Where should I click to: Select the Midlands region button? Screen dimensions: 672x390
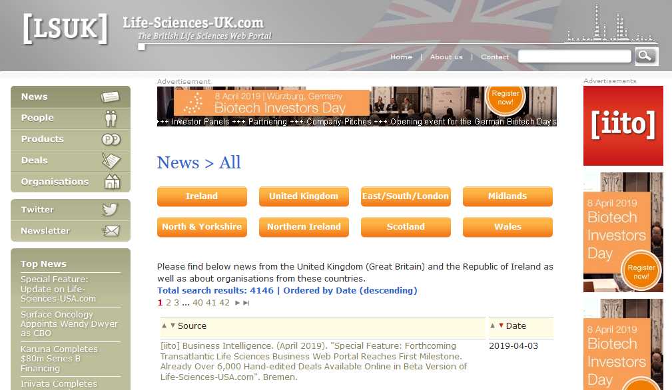508,196
